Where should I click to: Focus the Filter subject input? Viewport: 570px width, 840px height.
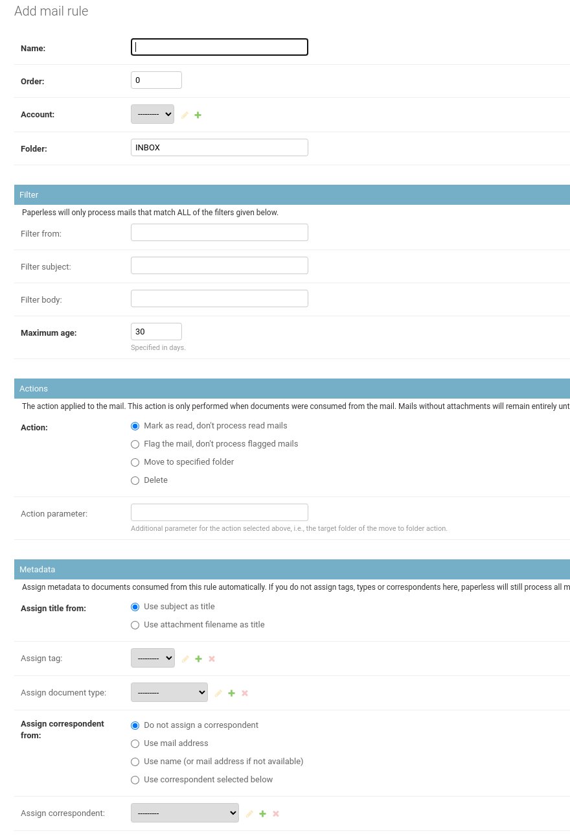click(x=220, y=266)
